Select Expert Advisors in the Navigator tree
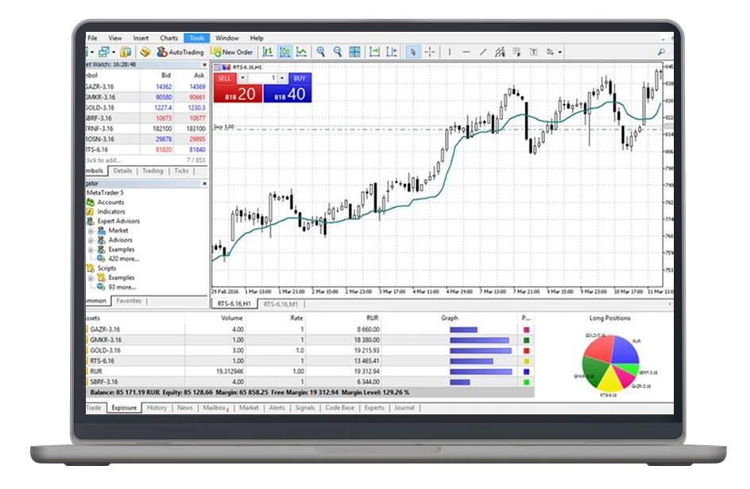The height and width of the screenshot is (489, 750). pyautogui.click(x=118, y=221)
